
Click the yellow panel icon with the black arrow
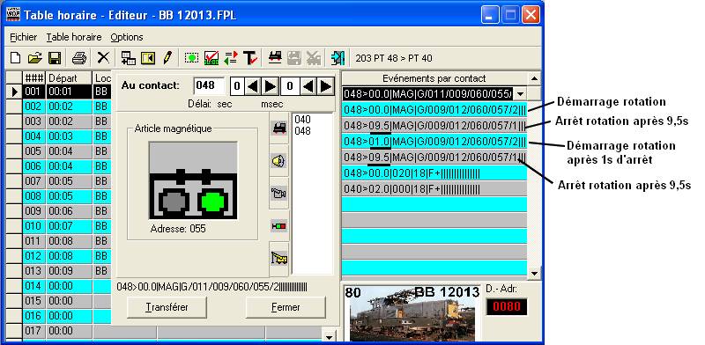point(148,58)
